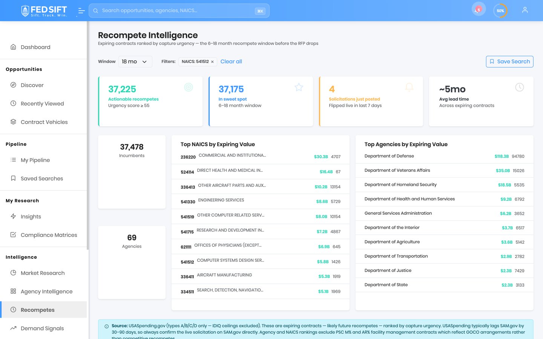Click the Insights lightning icon
The width and height of the screenshot is (543, 339).
pyautogui.click(x=13, y=217)
